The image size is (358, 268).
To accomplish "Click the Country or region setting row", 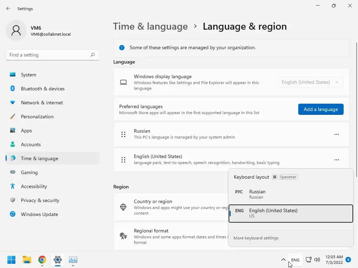I will (x=171, y=207).
